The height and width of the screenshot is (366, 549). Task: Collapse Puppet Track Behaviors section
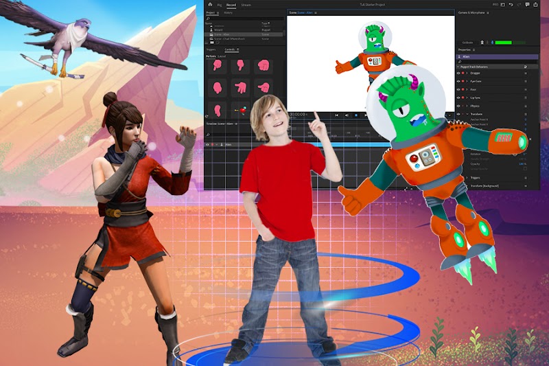point(458,67)
